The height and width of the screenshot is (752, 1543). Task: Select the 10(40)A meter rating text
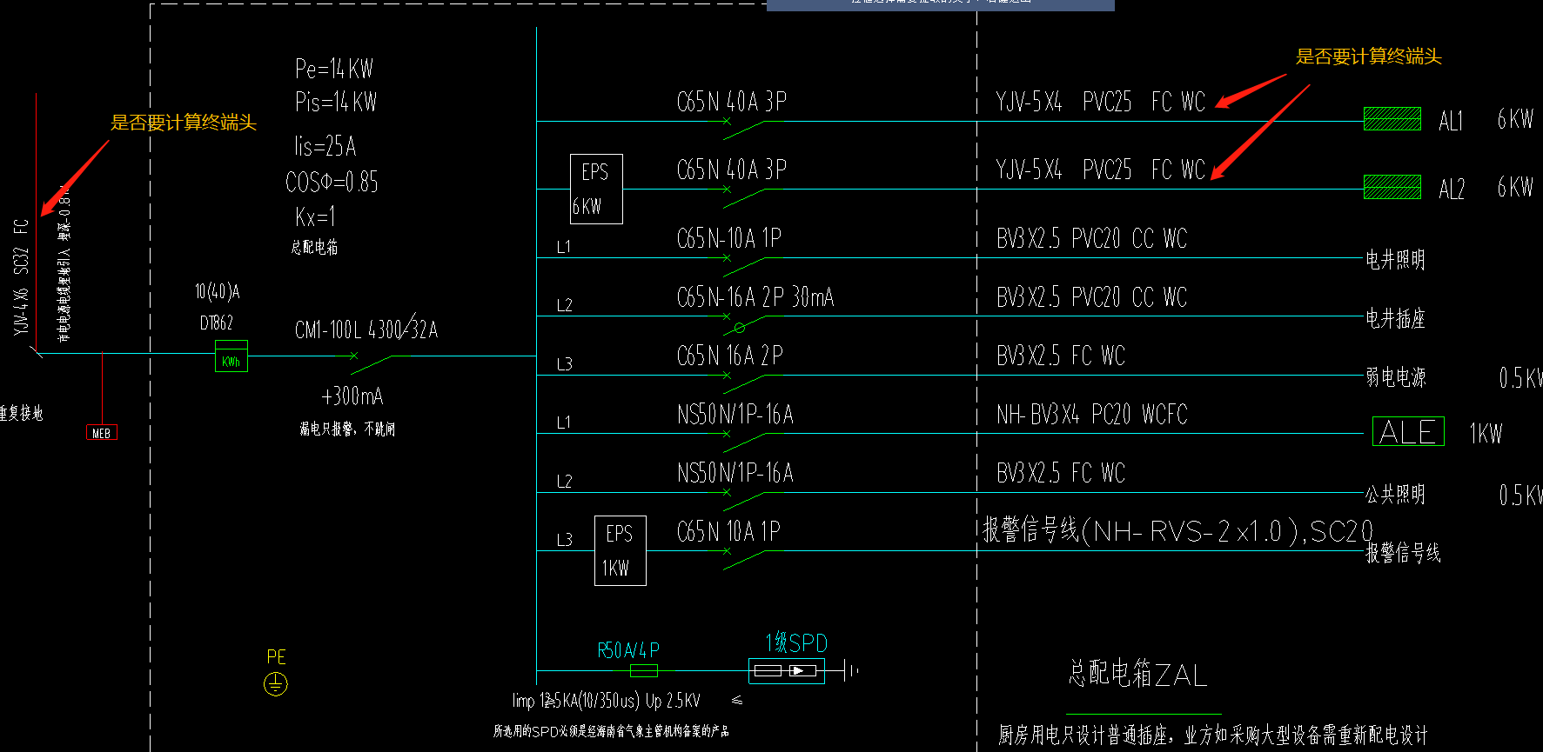[x=217, y=291]
